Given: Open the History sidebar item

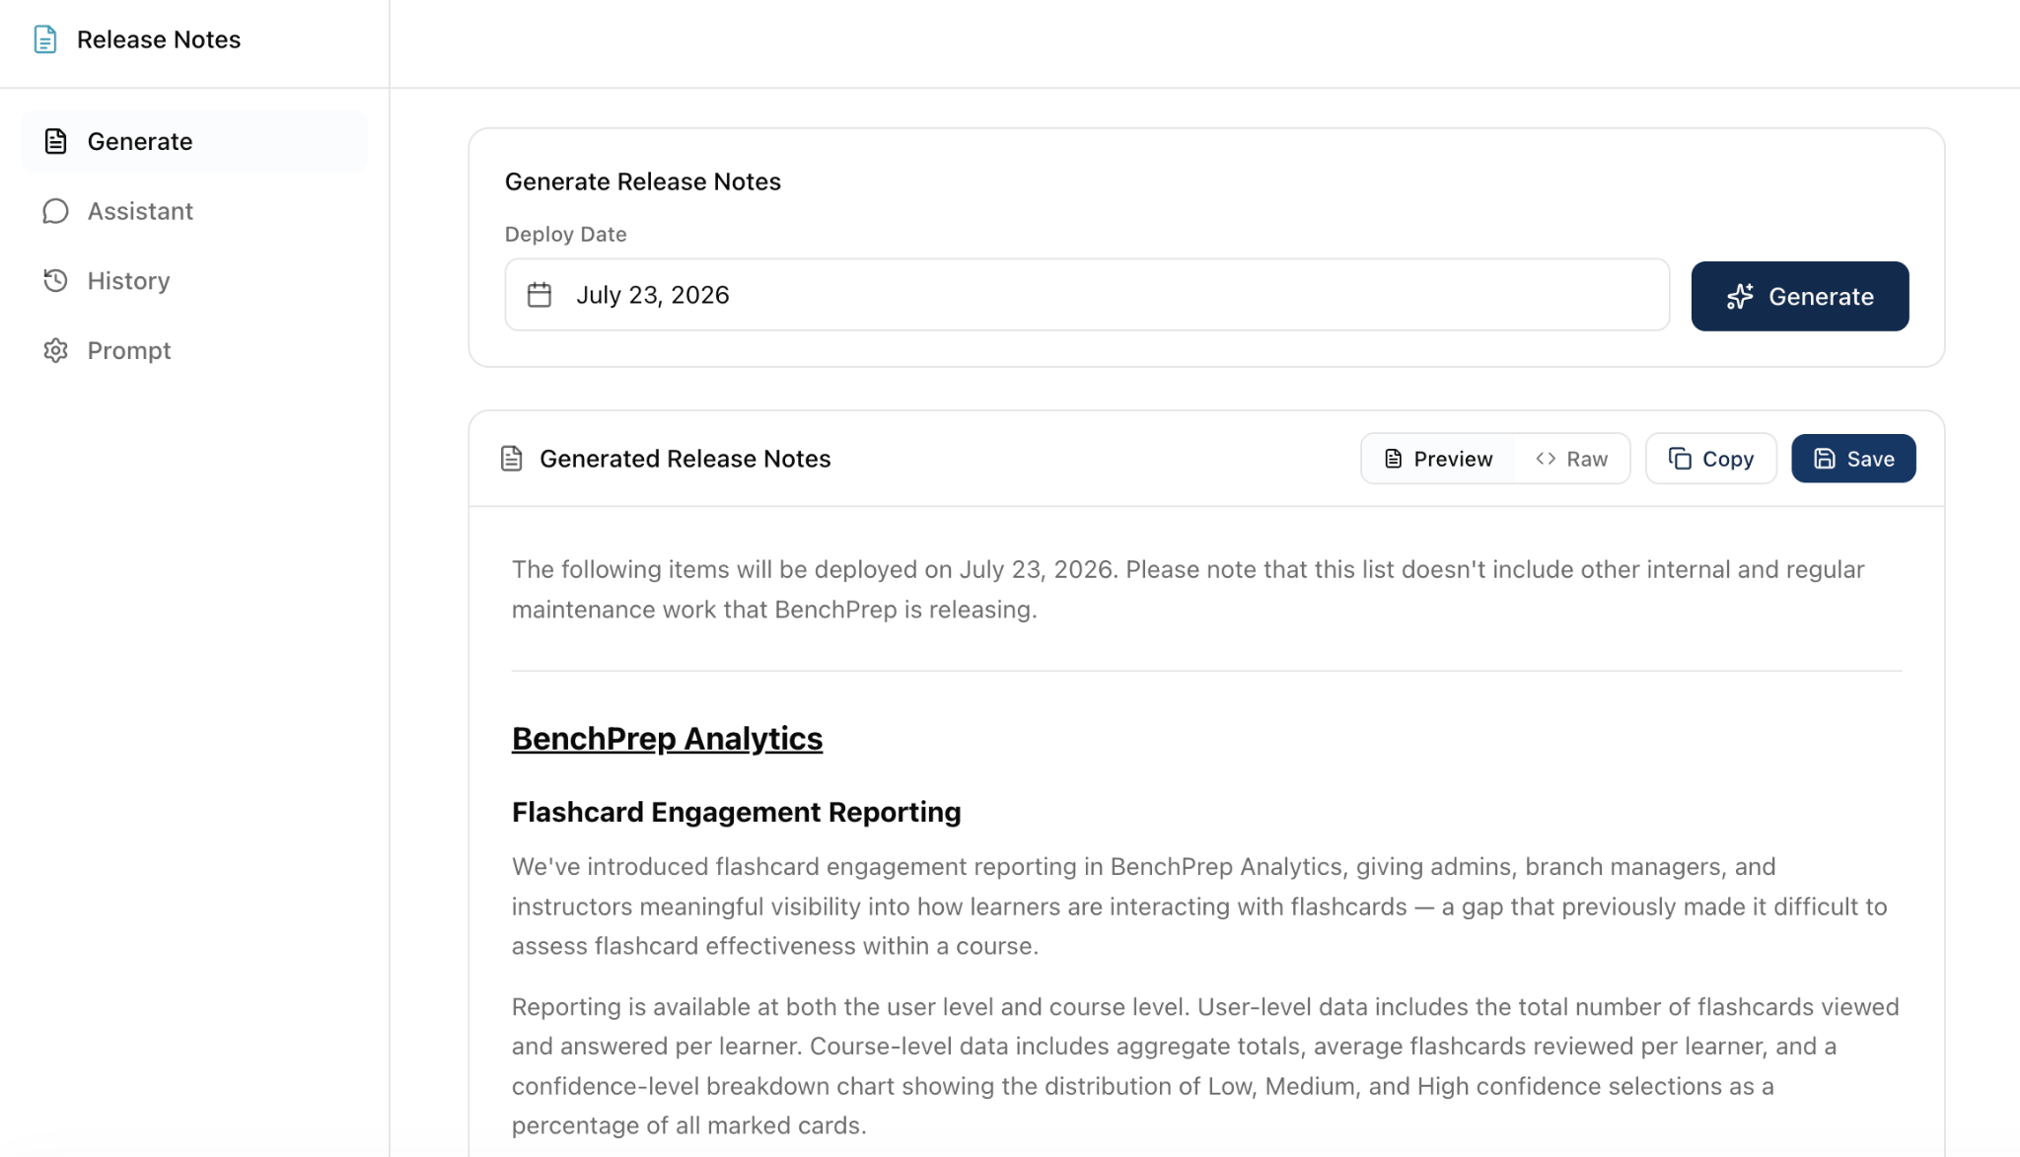Looking at the screenshot, I should click(194, 280).
